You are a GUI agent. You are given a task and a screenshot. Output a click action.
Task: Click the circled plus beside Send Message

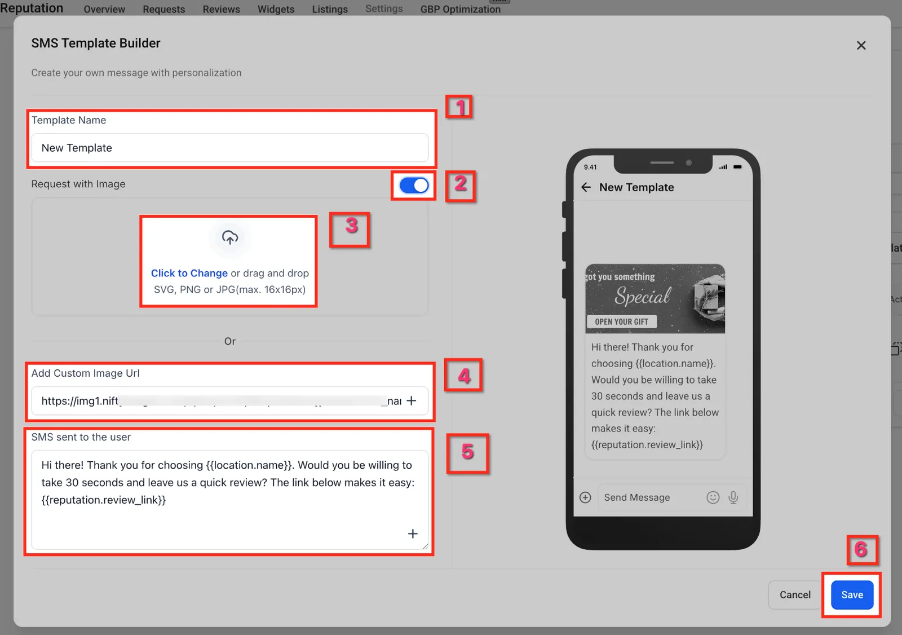pos(585,497)
